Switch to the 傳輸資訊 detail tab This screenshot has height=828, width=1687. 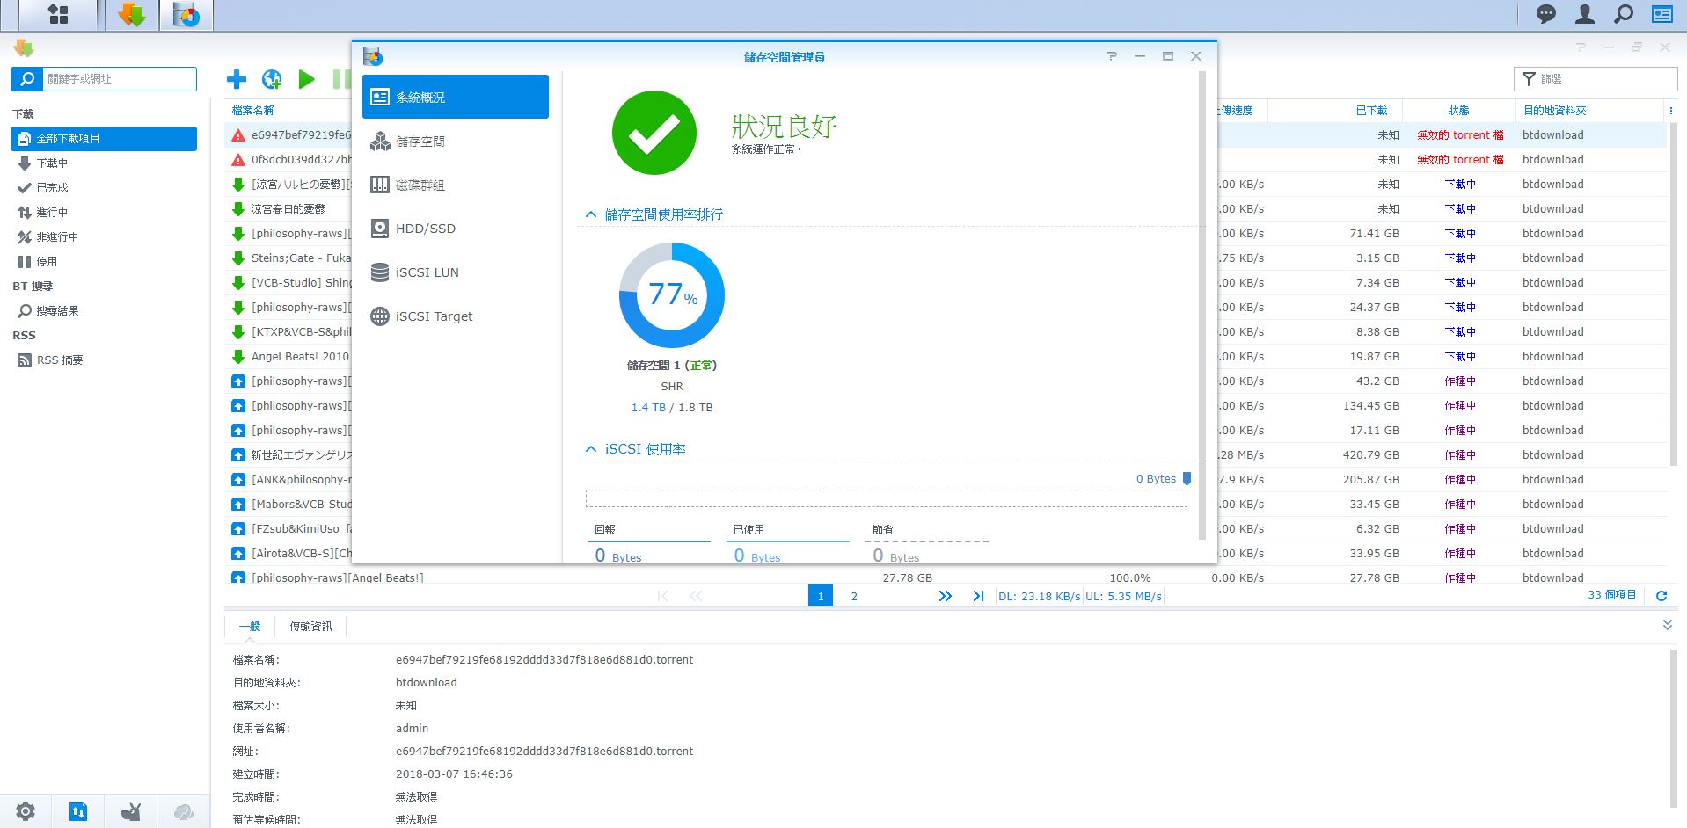point(310,627)
